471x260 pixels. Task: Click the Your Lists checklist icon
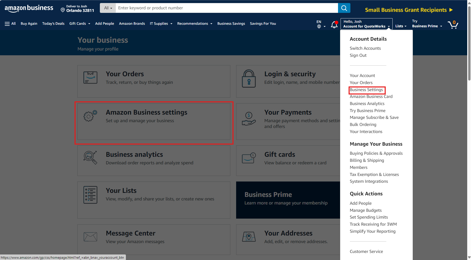[x=90, y=195]
